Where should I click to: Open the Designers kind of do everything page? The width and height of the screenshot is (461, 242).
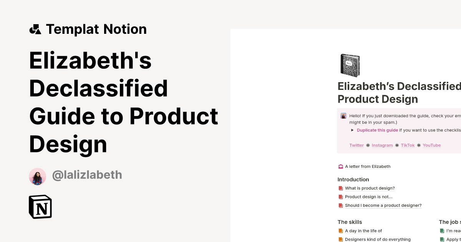(x=377, y=239)
